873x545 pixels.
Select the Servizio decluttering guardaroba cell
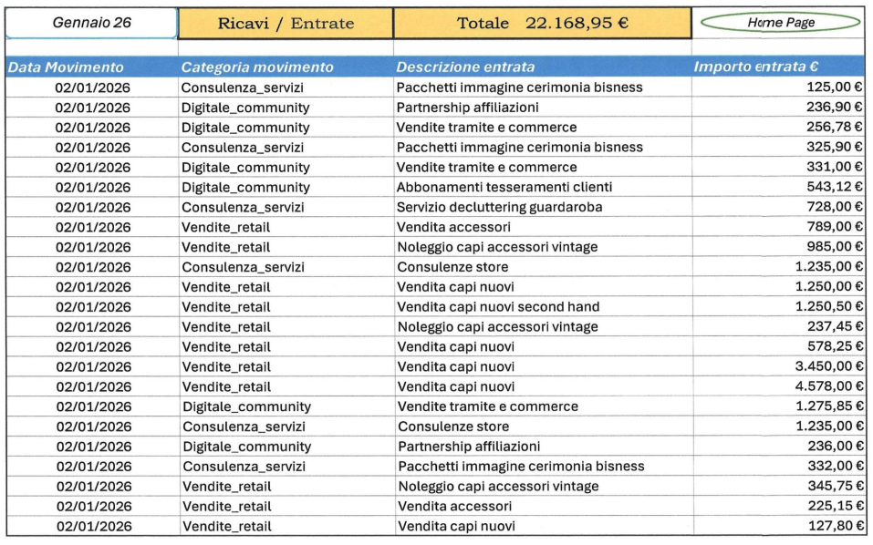click(x=499, y=208)
